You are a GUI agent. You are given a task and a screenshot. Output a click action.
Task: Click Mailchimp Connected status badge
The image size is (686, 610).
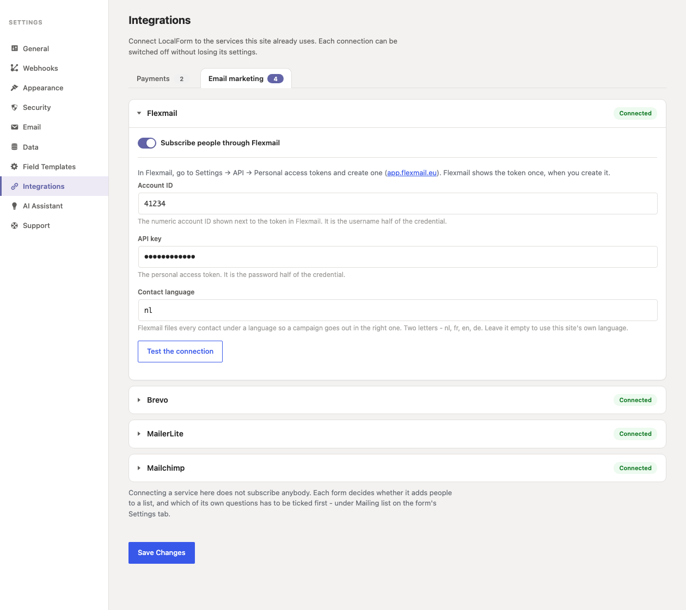coord(635,468)
